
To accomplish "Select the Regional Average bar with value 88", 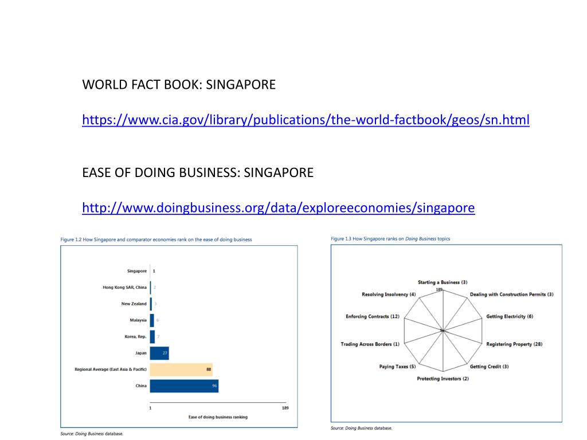I will coord(181,370).
